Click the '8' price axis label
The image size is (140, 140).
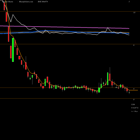(134, 45)
